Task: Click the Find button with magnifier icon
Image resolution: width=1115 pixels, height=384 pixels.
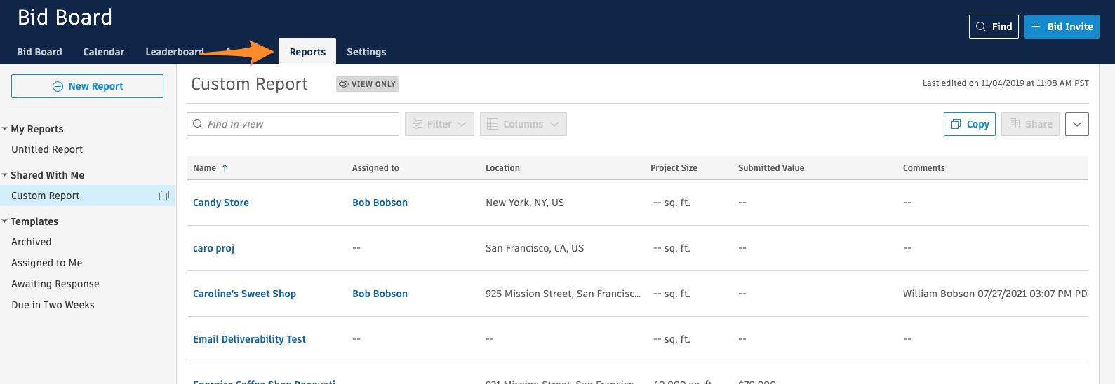Action: tap(993, 27)
